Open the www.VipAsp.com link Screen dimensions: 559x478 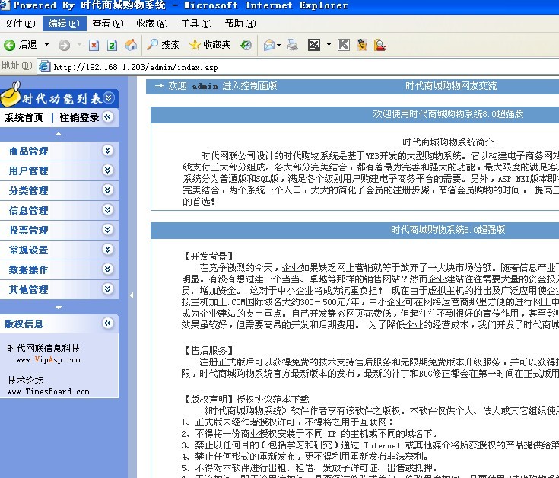pyautogui.click(x=48, y=360)
